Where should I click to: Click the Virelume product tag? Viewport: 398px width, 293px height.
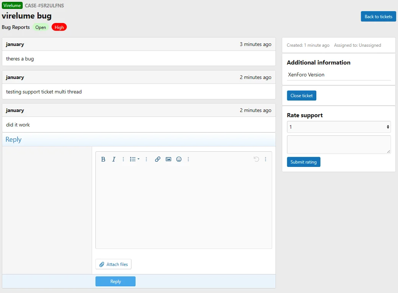12,5
